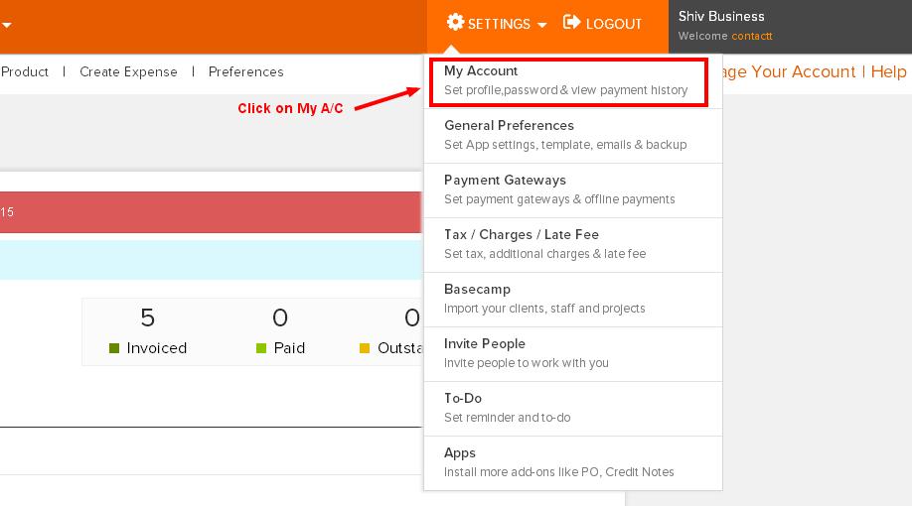Click the Settings gear icon
Screen dimensions: 912x506
[x=455, y=22]
